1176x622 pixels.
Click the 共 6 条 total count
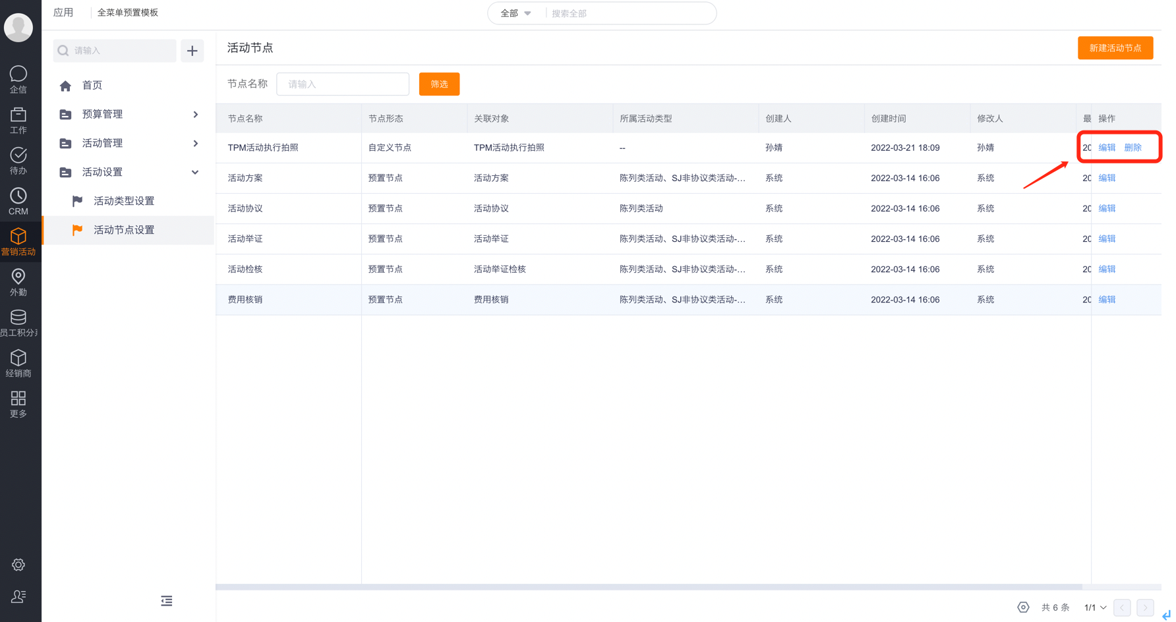click(x=1055, y=608)
